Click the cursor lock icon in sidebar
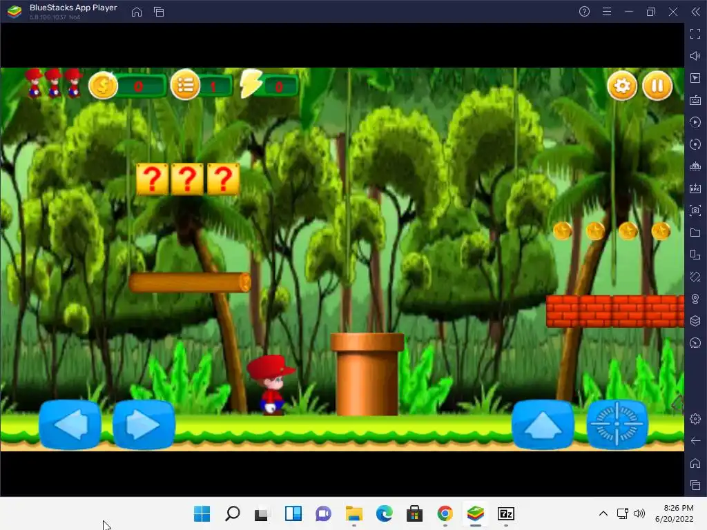Image resolution: width=707 pixels, height=530 pixels. coord(695,78)
